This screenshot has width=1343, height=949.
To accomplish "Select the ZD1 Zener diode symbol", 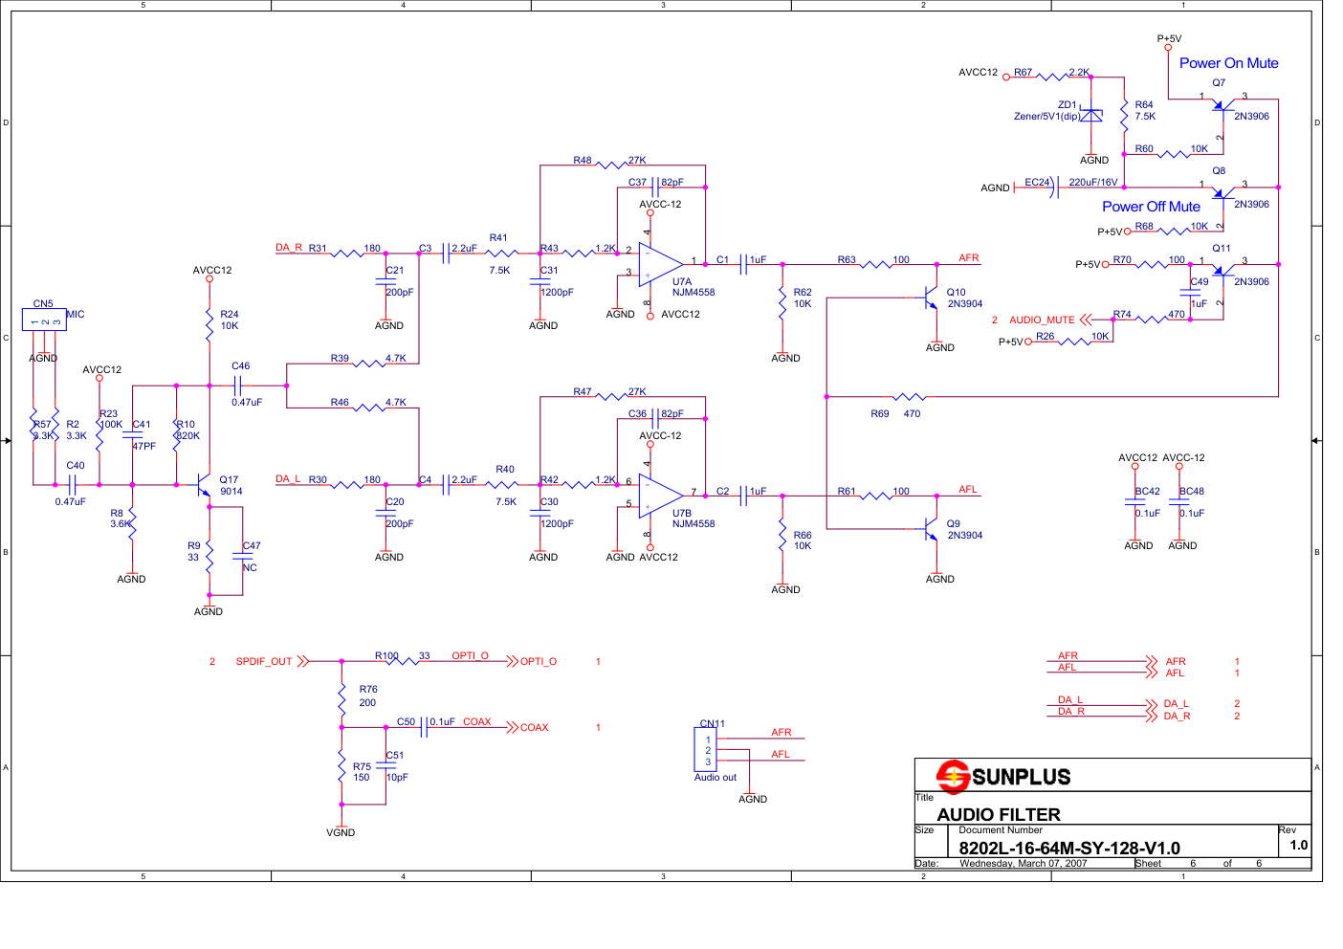I will tap(1091, 115).
